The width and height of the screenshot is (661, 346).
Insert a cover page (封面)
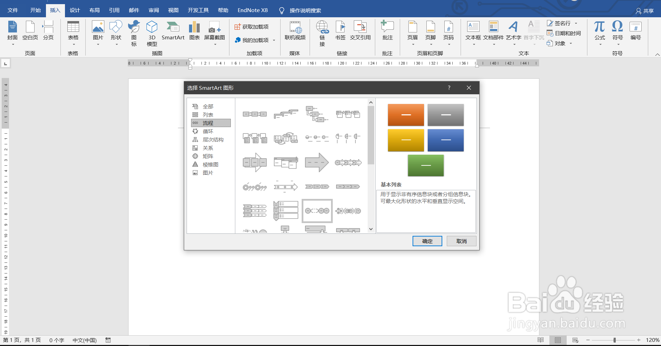12,33
